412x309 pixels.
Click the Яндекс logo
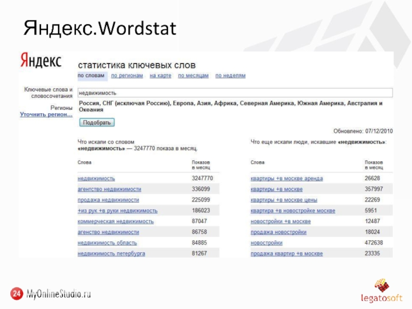coord(41,60)
